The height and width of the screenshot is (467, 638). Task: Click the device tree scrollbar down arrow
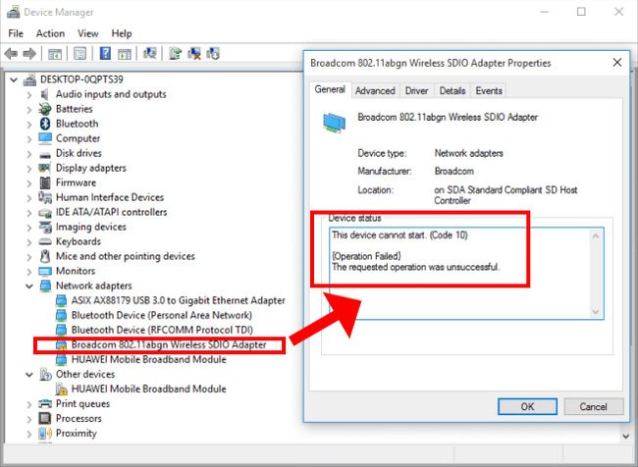pos(626,436)
